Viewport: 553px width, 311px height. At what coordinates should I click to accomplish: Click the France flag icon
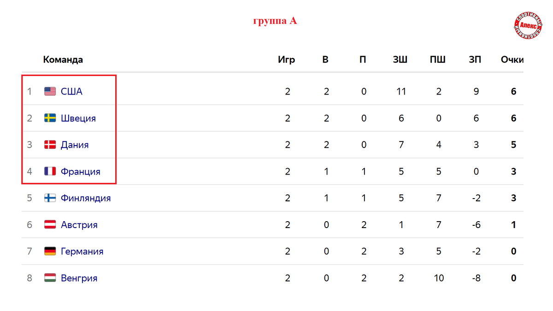pos(50,171)
